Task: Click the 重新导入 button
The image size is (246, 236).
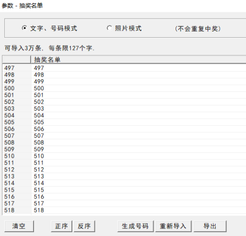Action: click(x=173, y=226)
